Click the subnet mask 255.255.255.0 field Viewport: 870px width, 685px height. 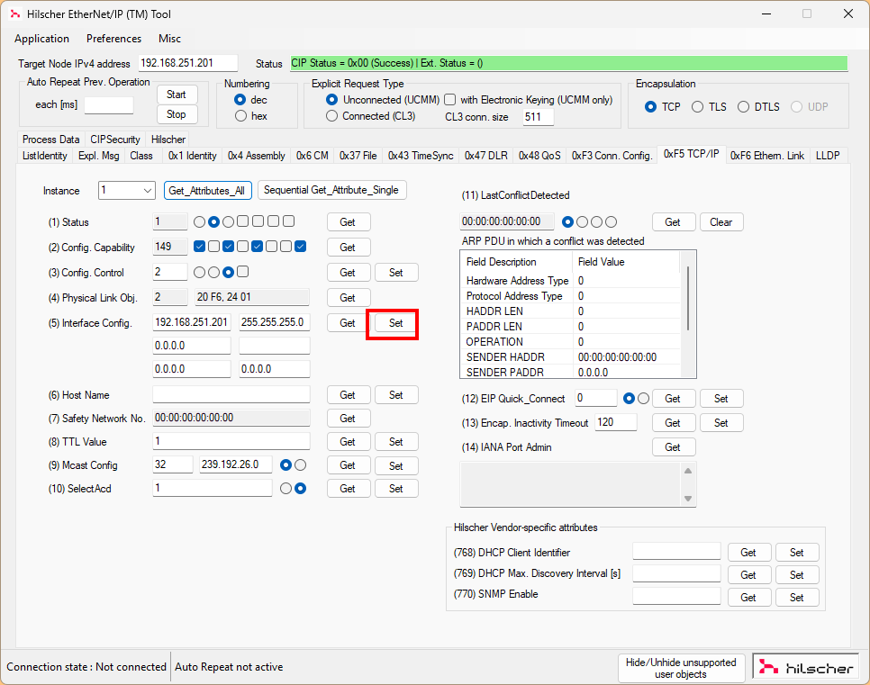pos(274,322)
